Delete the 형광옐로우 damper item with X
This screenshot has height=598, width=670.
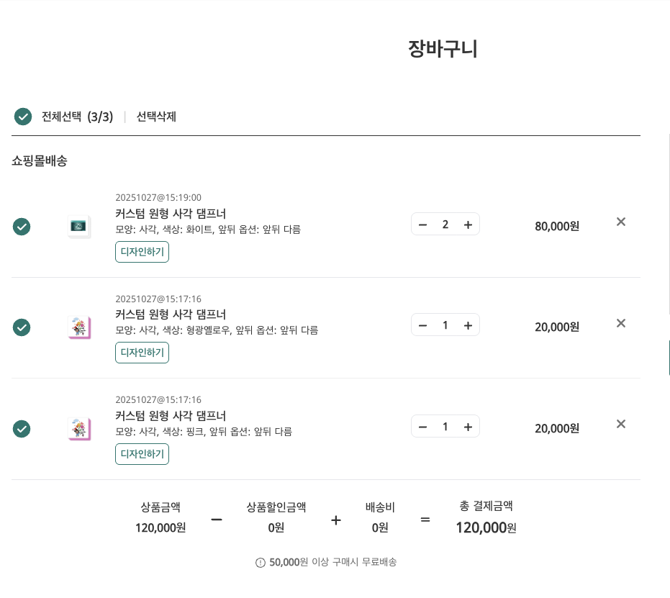(621, 323)
